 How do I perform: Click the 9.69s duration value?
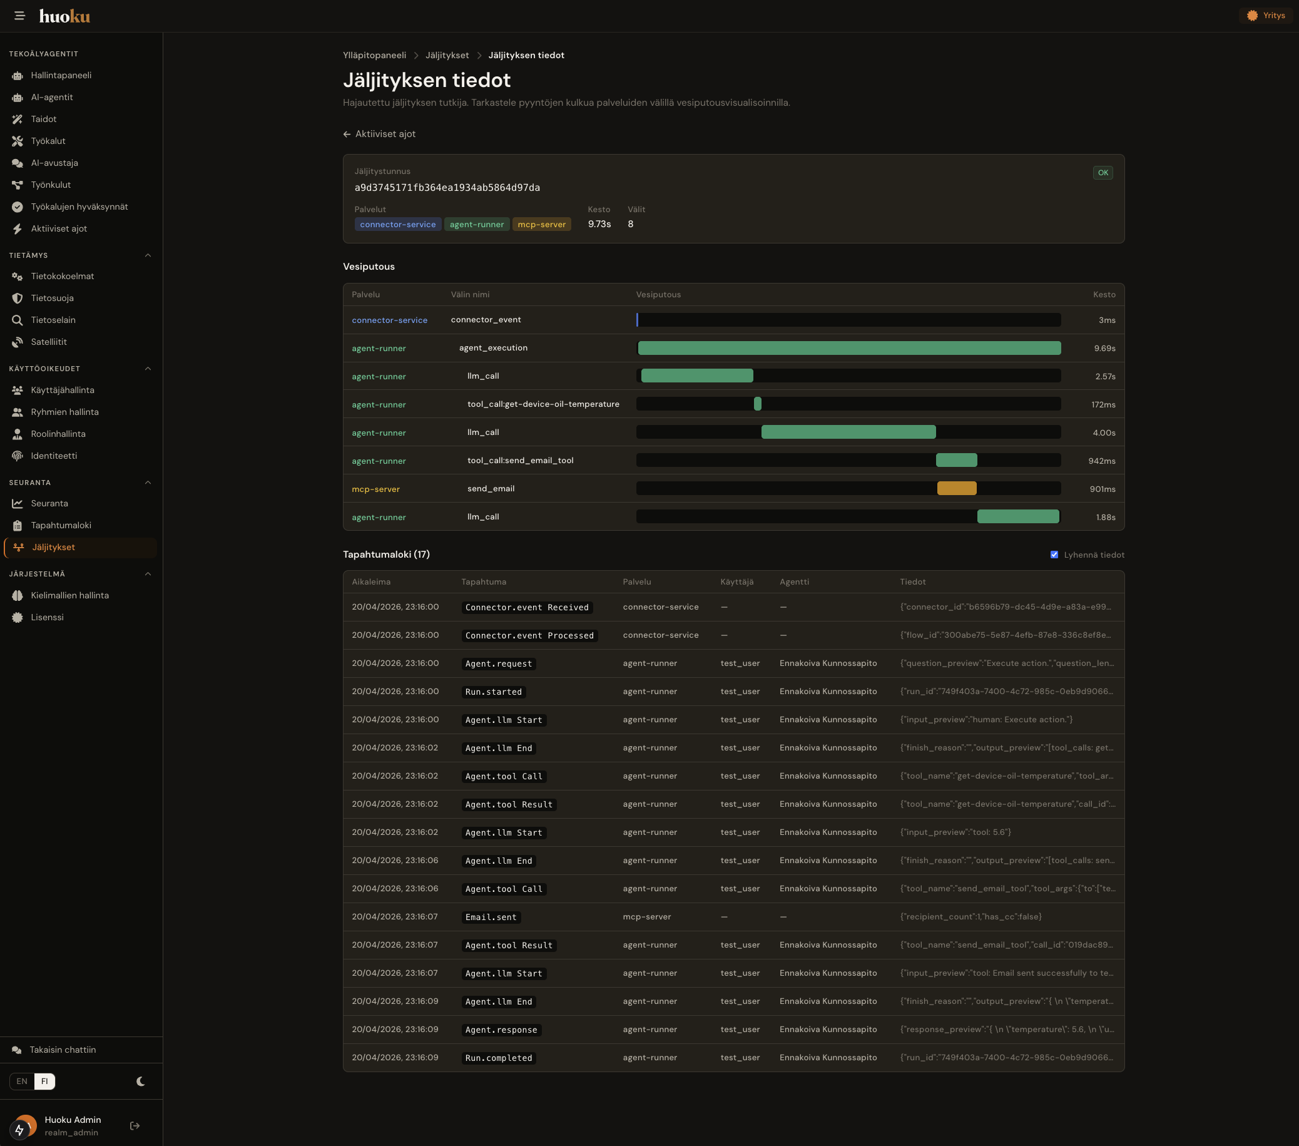coord(1104,349)
